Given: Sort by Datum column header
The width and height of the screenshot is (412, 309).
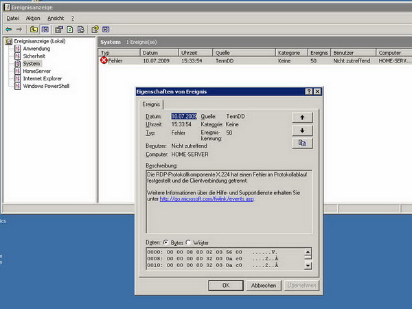Looking at the screenshot, I should pos(159,53).
